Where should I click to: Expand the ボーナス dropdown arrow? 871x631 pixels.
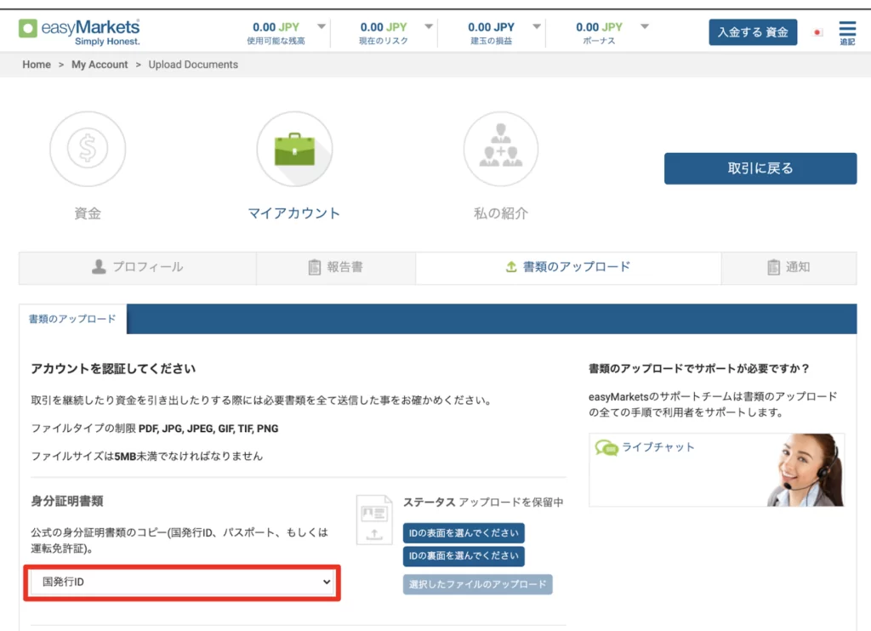644,27
